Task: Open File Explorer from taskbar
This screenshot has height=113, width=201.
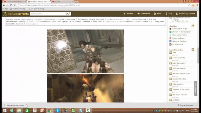Action: [19, 110]
